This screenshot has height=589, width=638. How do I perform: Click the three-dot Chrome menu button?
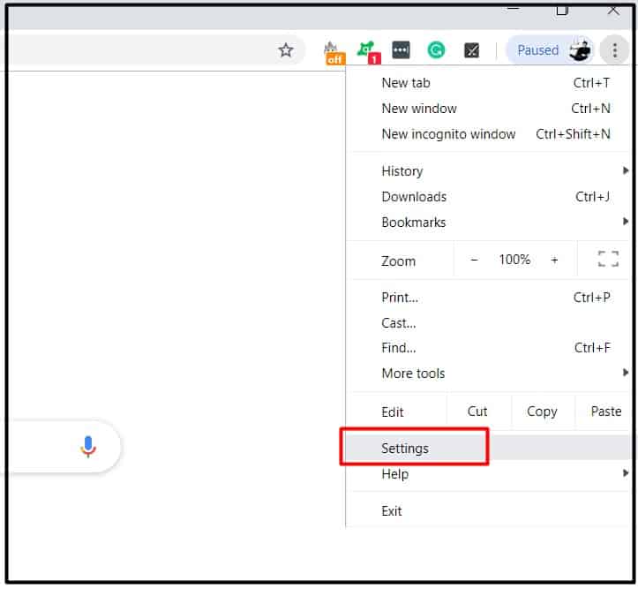pos(614,50)
